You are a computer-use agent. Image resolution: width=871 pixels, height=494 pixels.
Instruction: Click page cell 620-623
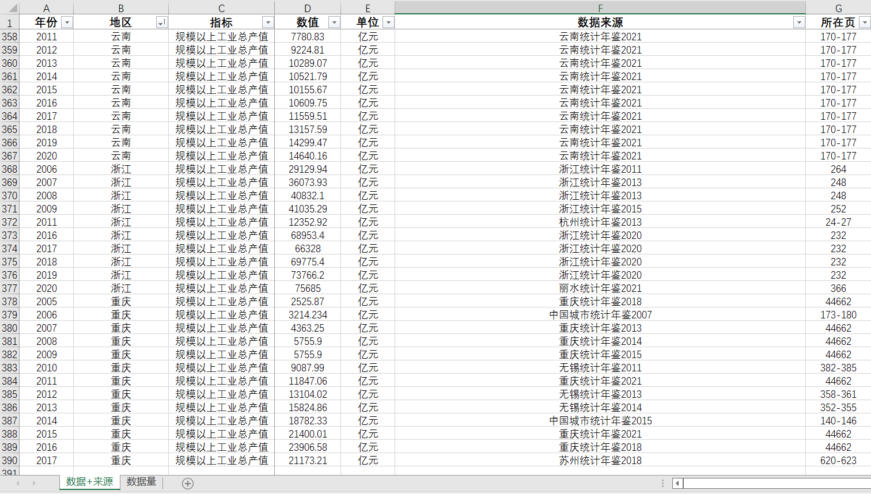838,460
